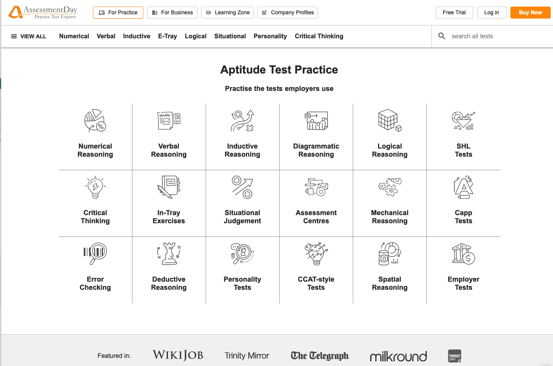Screen dimensions: 553x366
Task: Open the For Practice dropdown
Action: click(118, 12)
